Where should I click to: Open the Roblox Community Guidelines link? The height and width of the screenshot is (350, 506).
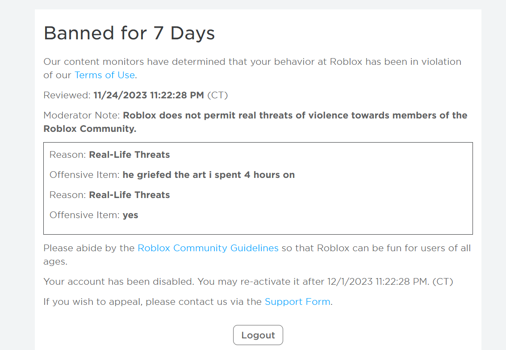coord(208,248)
